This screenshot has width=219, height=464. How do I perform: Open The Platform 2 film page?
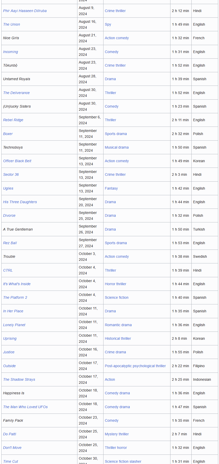point(15,297)
